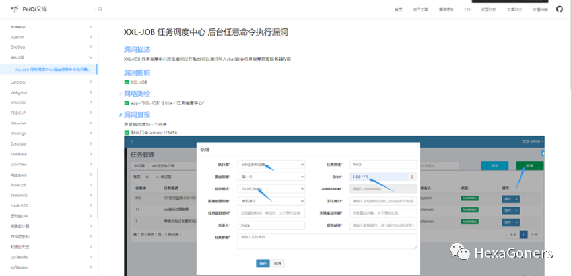Open the 首页 nav item
This screenshot has height=276, width=571.
click(399, 9)
